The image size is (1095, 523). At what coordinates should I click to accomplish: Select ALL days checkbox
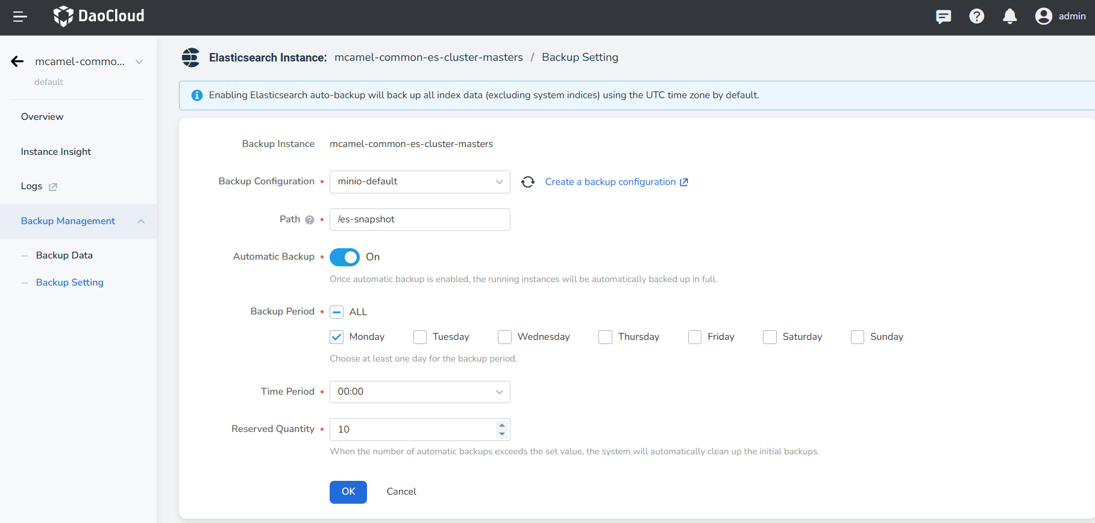[x=337, y=312]
